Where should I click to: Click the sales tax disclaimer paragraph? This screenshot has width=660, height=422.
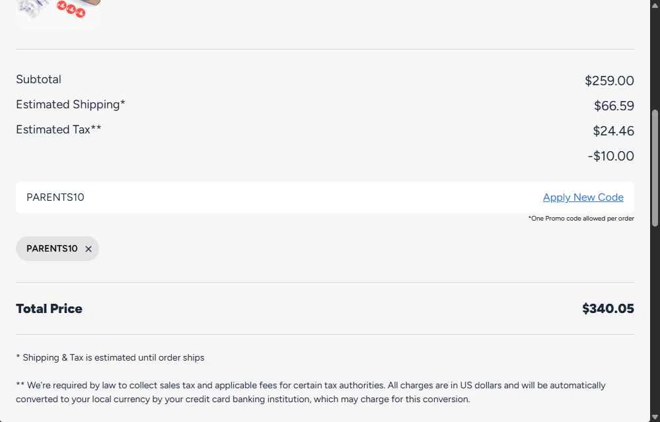click(311, 392)
